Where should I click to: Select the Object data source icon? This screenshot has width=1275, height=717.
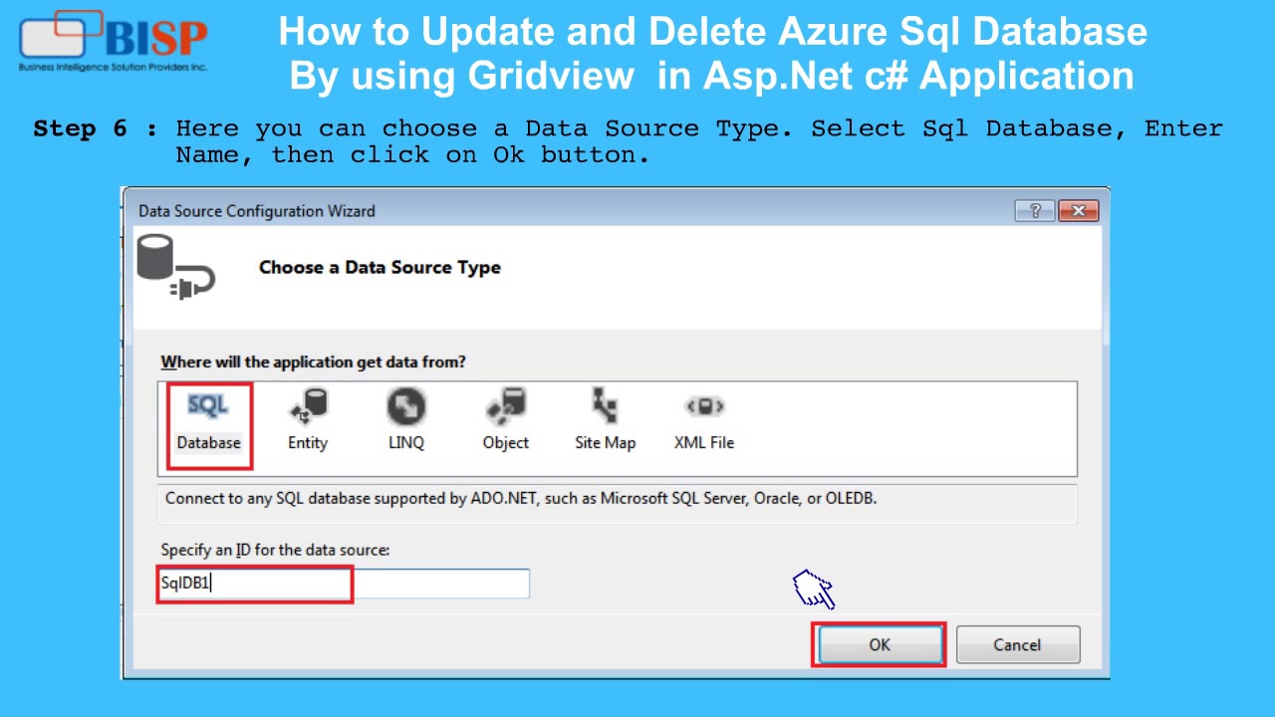pos(506,406)
